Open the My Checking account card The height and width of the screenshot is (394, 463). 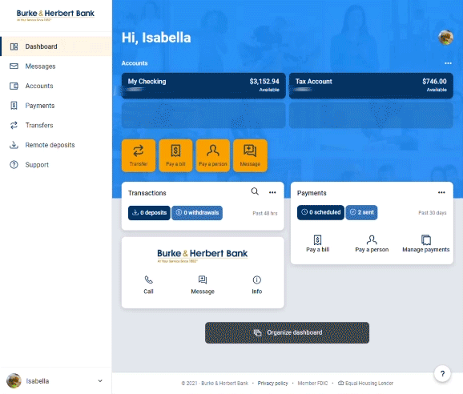point(203,86)
